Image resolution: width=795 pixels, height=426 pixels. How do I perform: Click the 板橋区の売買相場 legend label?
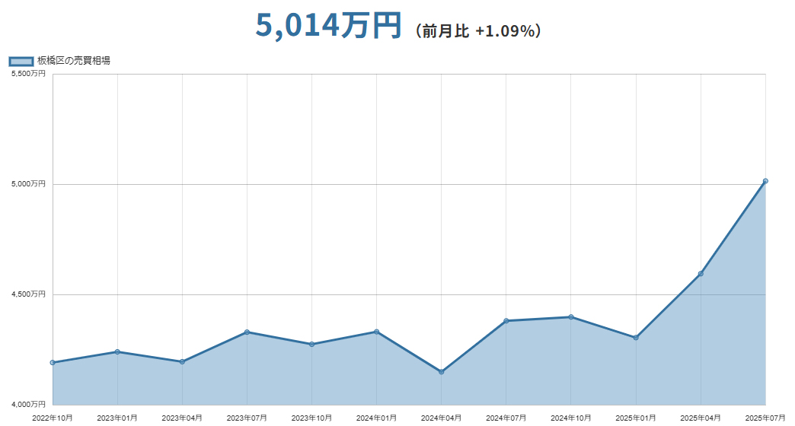74,61
